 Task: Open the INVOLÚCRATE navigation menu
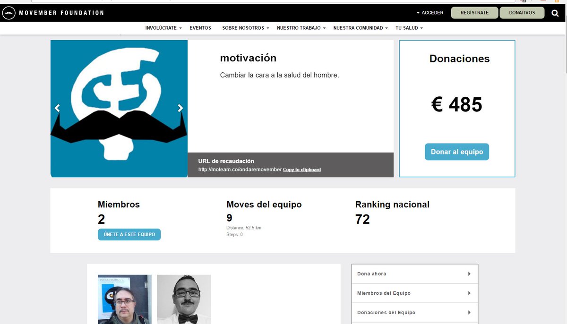[x=163, y=28]
